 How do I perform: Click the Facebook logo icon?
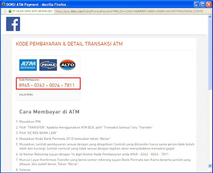(x=13, y=24)
